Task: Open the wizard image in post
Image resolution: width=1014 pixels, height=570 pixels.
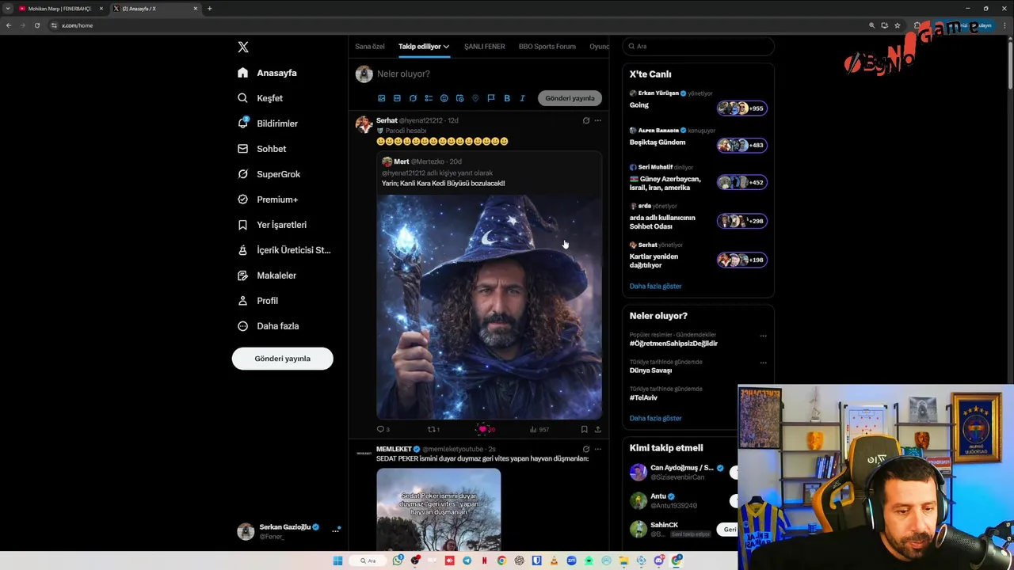Action: 489,306
